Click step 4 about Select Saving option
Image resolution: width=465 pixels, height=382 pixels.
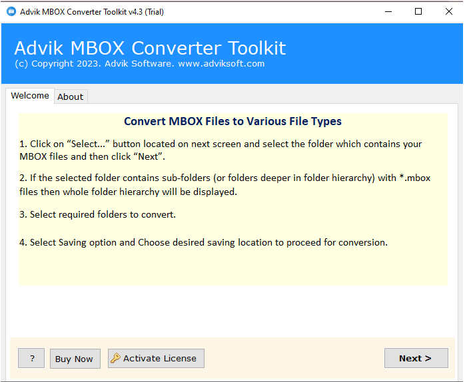[x=203, y=242]
